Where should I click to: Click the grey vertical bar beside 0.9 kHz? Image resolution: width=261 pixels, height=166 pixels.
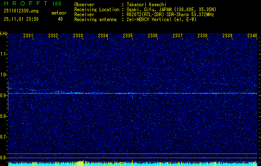[8, 96]
